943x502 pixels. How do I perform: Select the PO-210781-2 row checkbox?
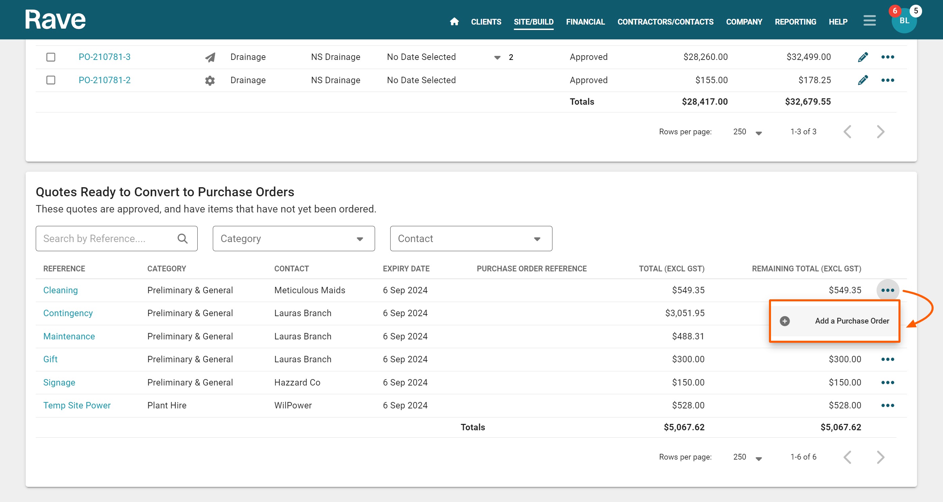(51, 80)
